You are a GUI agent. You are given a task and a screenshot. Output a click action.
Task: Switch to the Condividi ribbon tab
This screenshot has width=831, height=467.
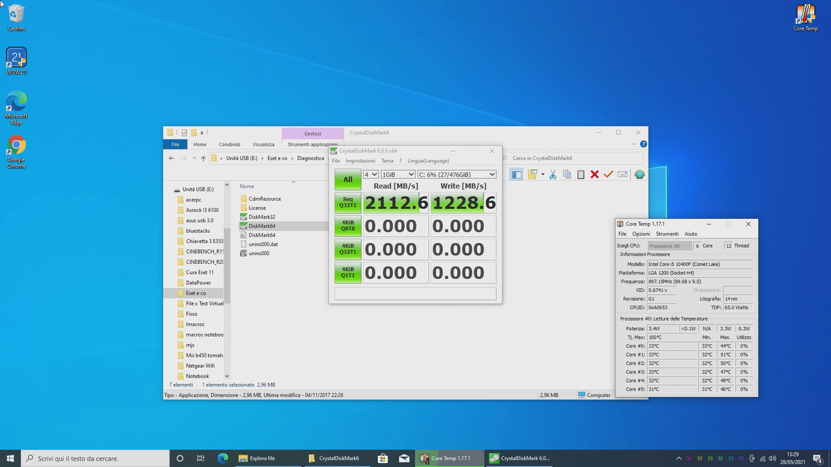click(x=230, y=144)
